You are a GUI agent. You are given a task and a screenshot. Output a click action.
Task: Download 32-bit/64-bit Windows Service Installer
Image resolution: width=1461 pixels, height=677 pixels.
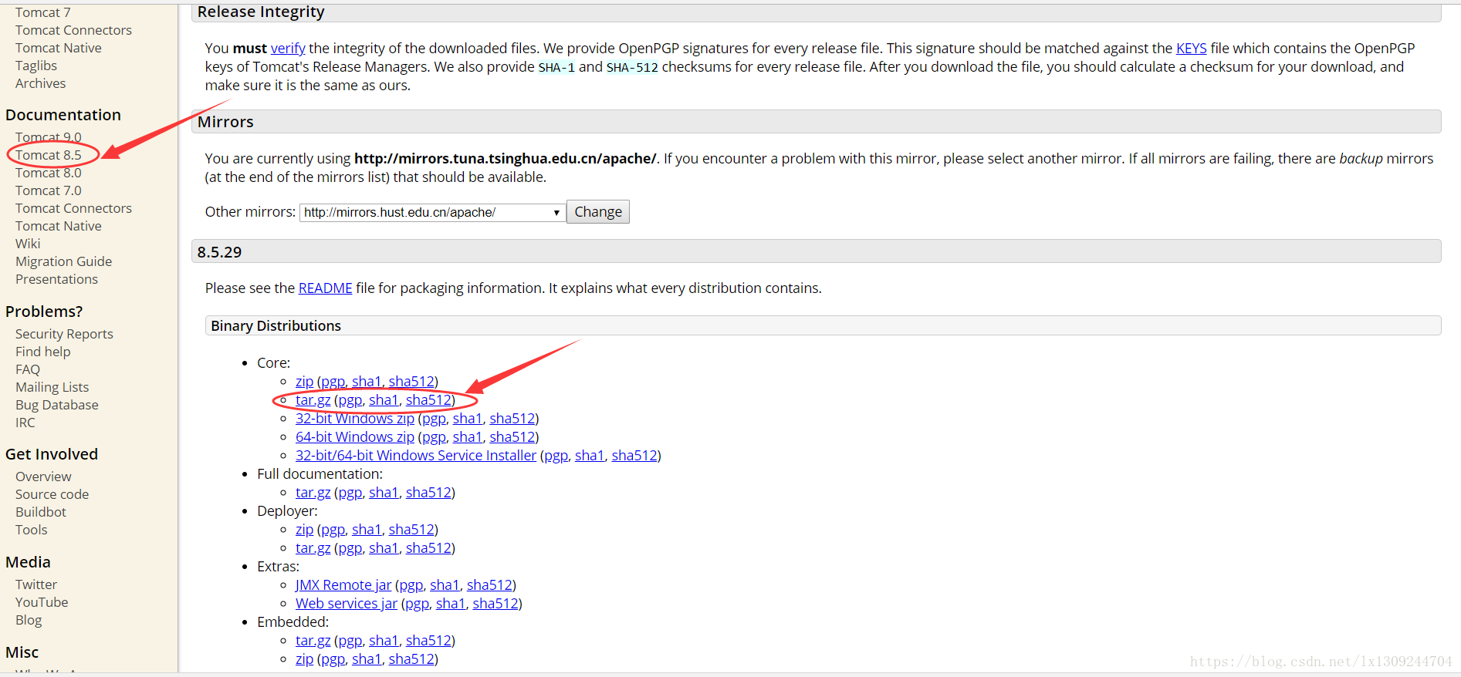(416, 456)
